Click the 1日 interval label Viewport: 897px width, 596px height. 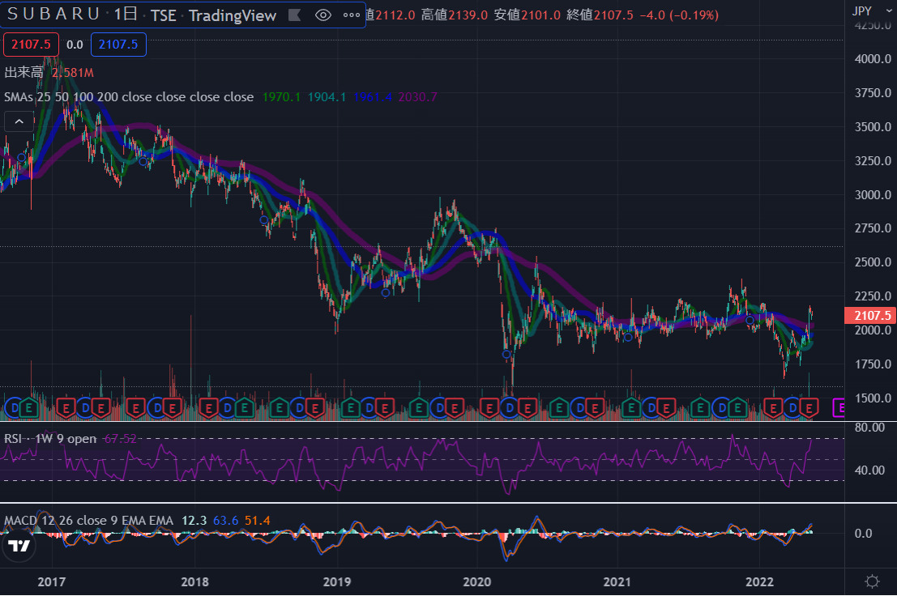[126, 14]
